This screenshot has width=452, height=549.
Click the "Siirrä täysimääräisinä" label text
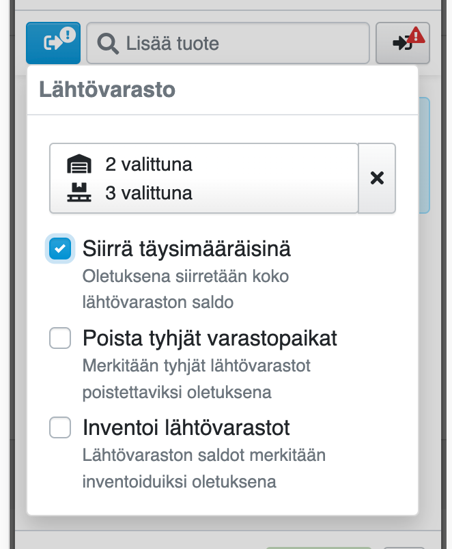click(x=186, y=249)
